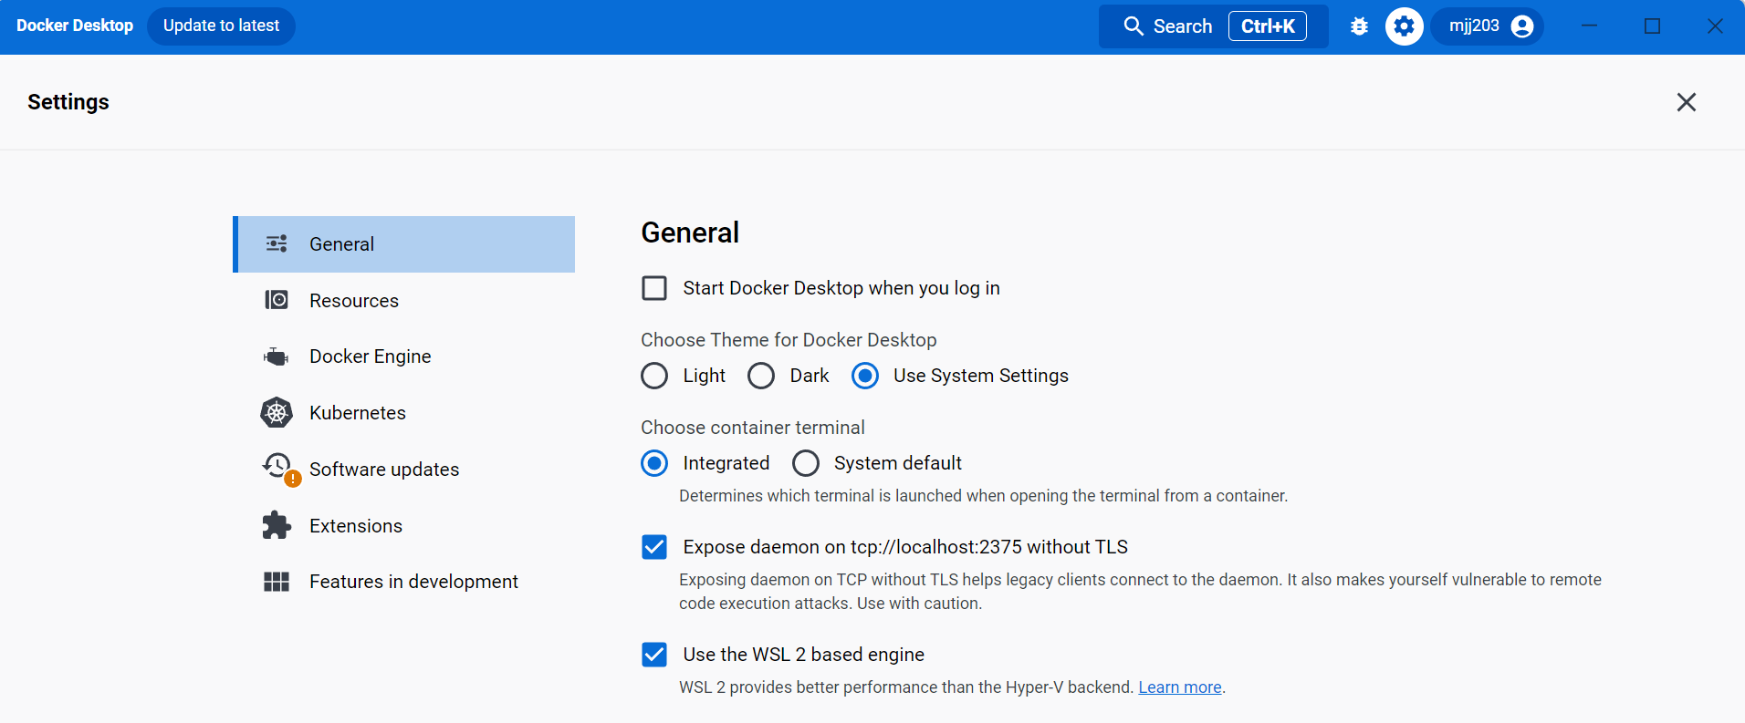Open the Learn more link about WSL 2
This screenshot has width=1745, height=723.
1179,687
